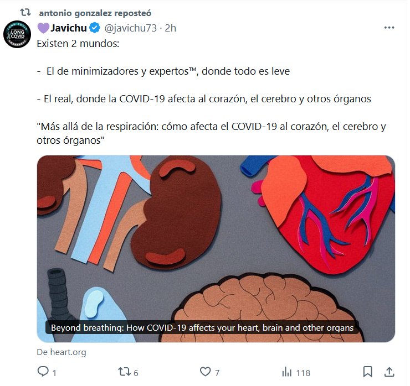Open Javichu's Long Covid profile avatar
The width and height of the screenshot is (410, 386).
tap(17, 34)
